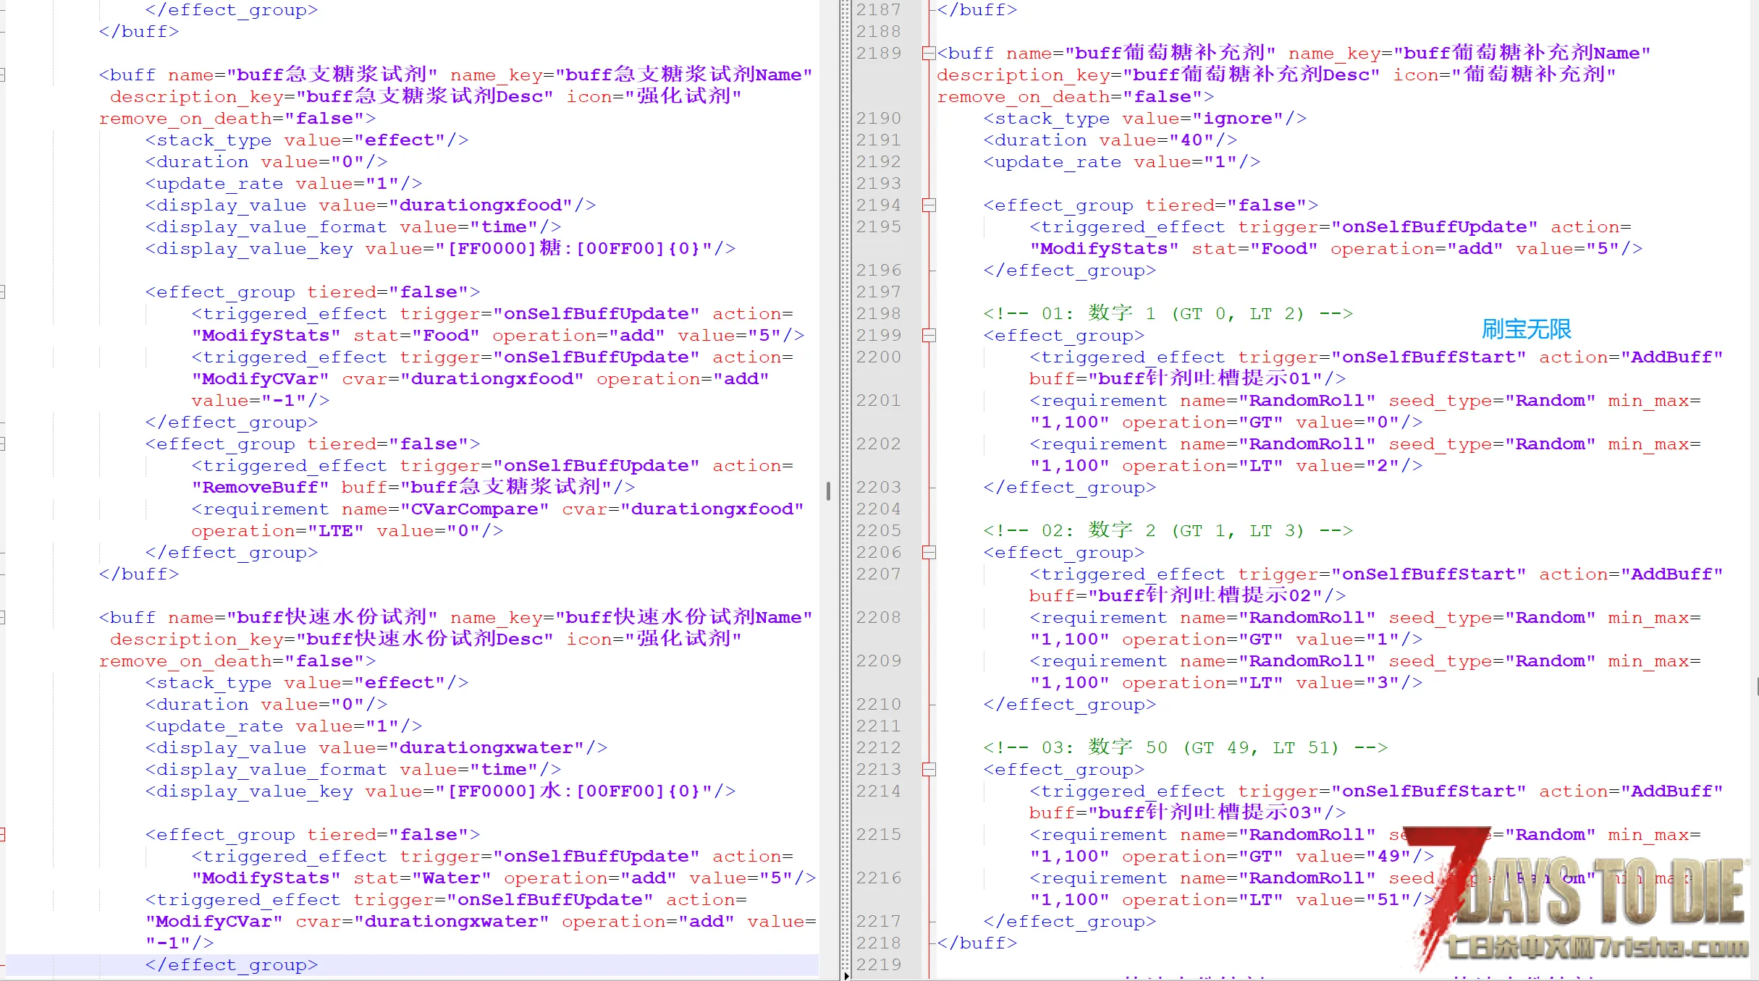Collapse fold marker at line 2199

click(x=929, y=336)
